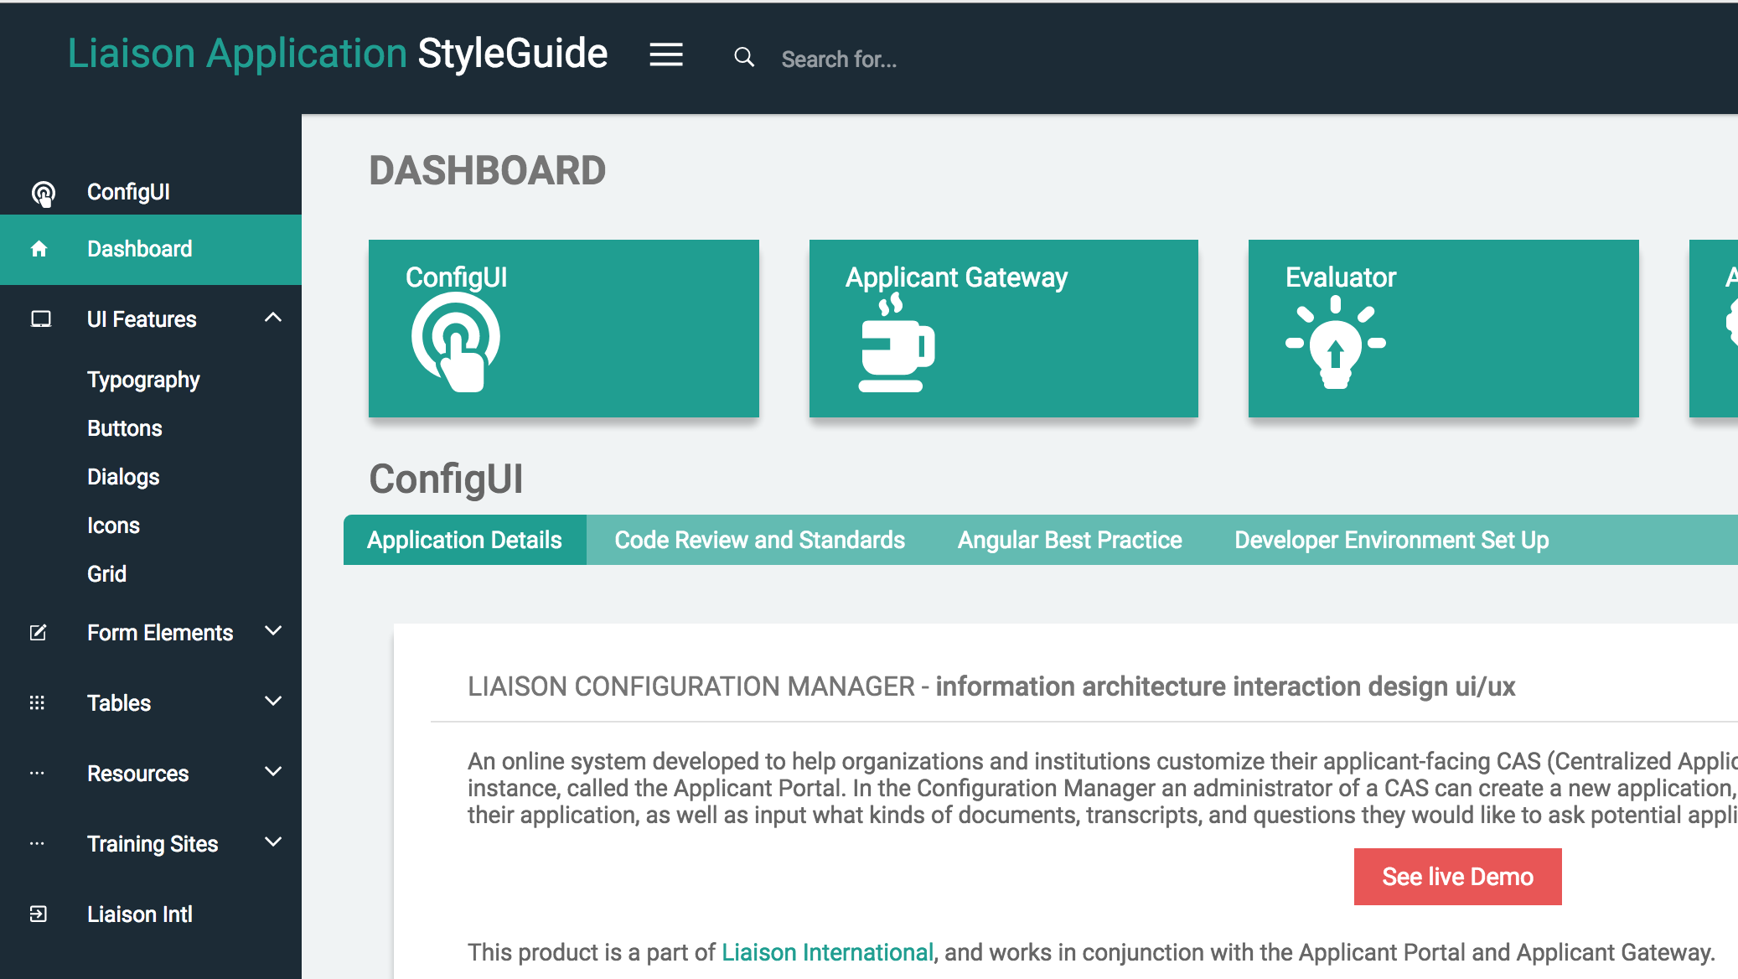Click the lightbulb icon on Evaluator card
Screen dimensions: 1738x979
1336,343
